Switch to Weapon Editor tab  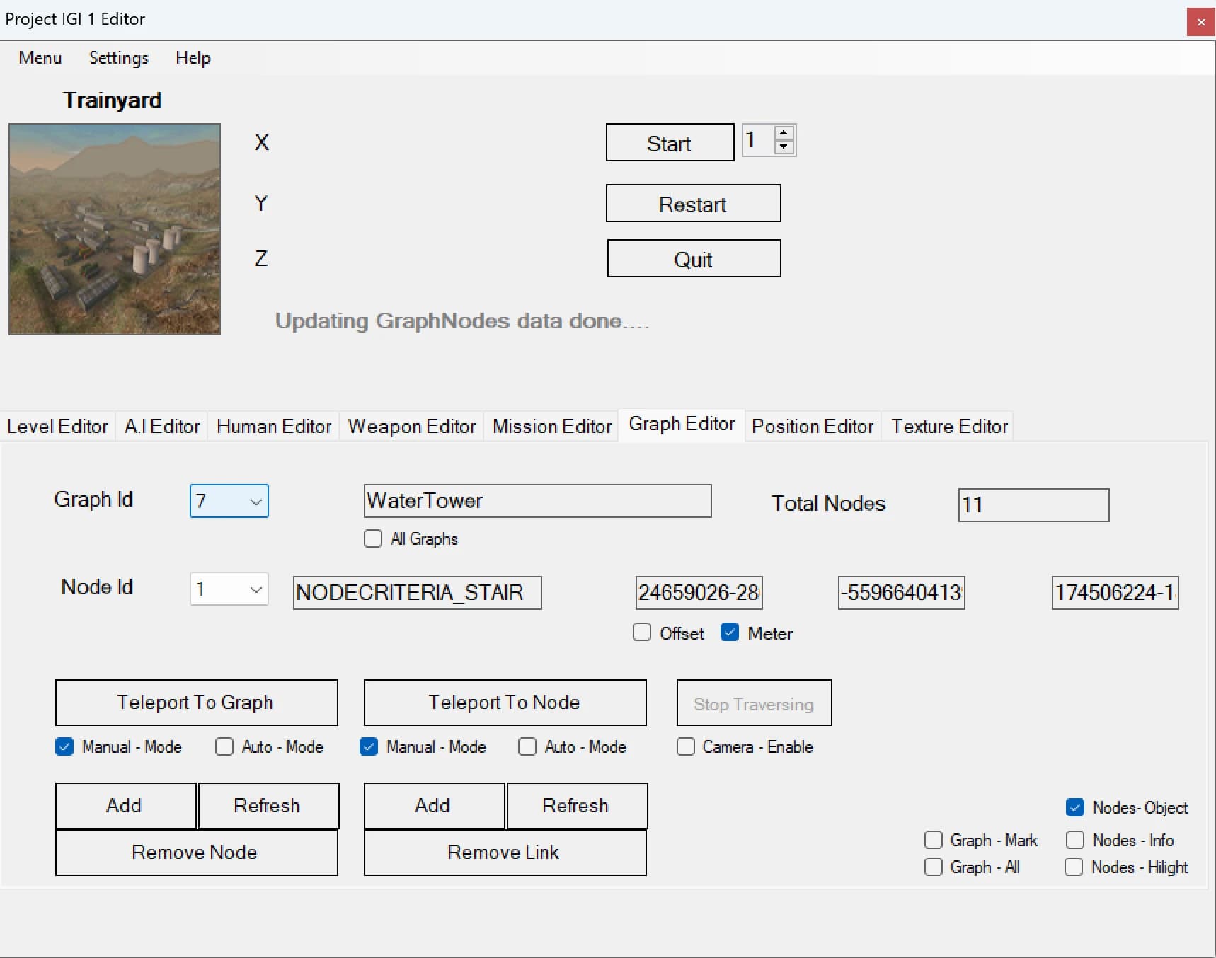412,426
